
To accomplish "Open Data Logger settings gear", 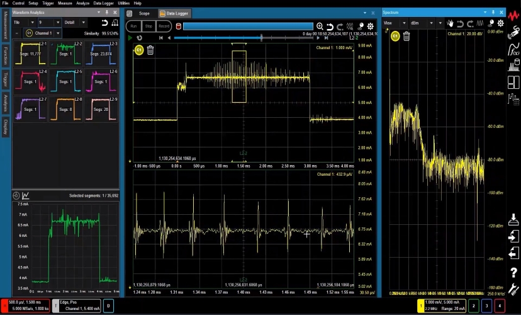I will [371, 26].
